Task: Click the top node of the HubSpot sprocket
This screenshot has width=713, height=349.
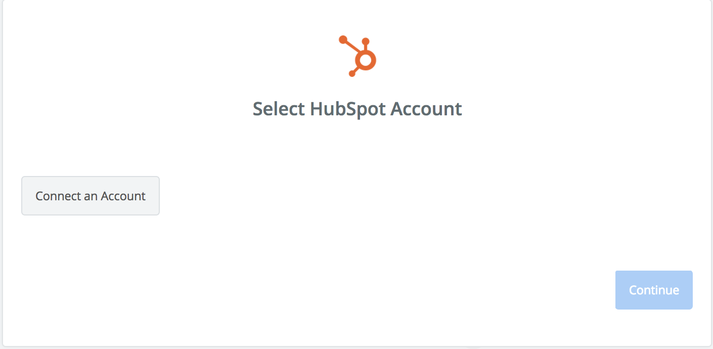Action: (x=366, y=41)
